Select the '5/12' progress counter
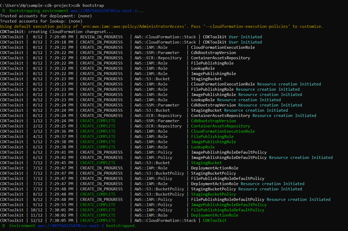The height and width of the screenshot is (231, 348). point(38,142)
